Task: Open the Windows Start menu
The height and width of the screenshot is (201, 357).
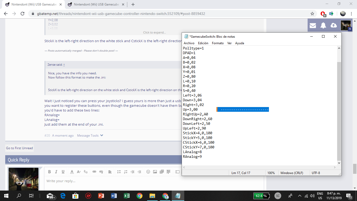Action: click(6, 196)
